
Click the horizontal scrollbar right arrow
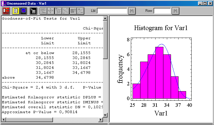pyautogui.click(x=101, y=120)
